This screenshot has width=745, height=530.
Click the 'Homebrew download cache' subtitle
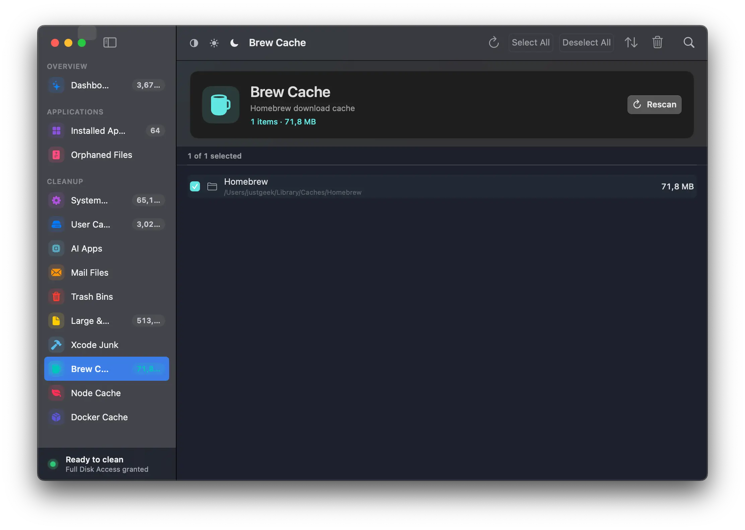click(x=302, y=108)
